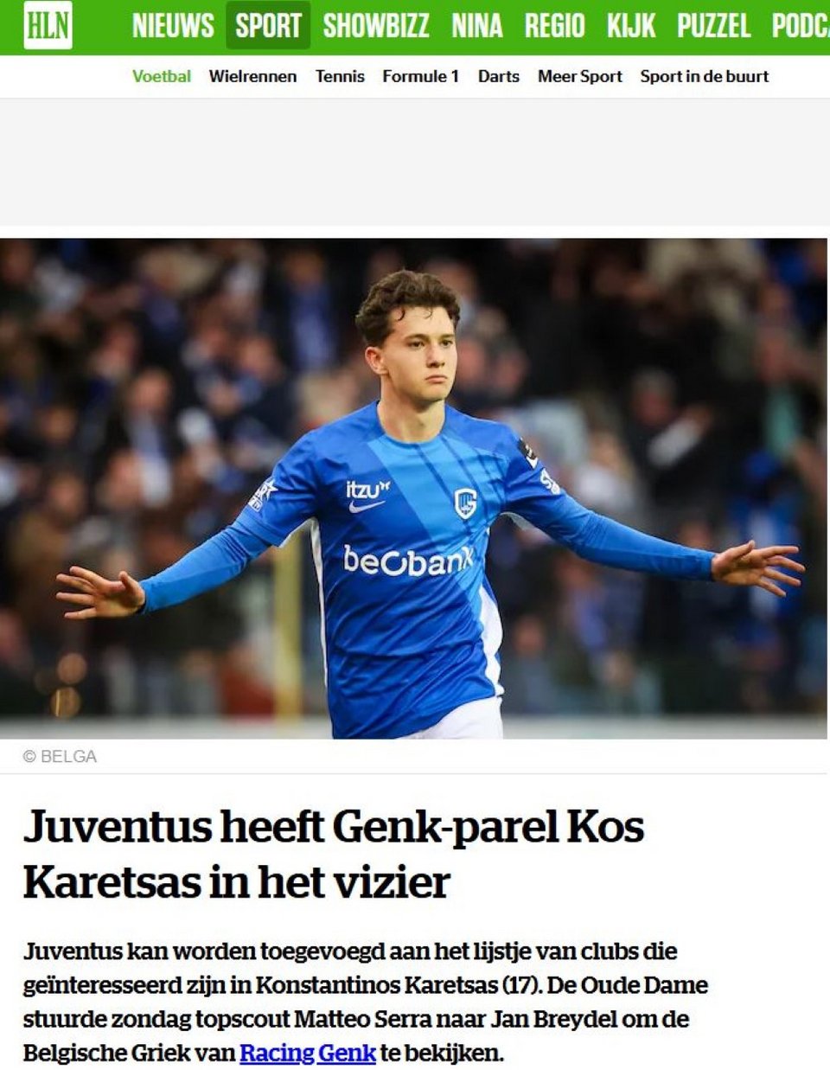Visit the PUZZEL section
Viewport: 830px width, 1070px height.
714,26
